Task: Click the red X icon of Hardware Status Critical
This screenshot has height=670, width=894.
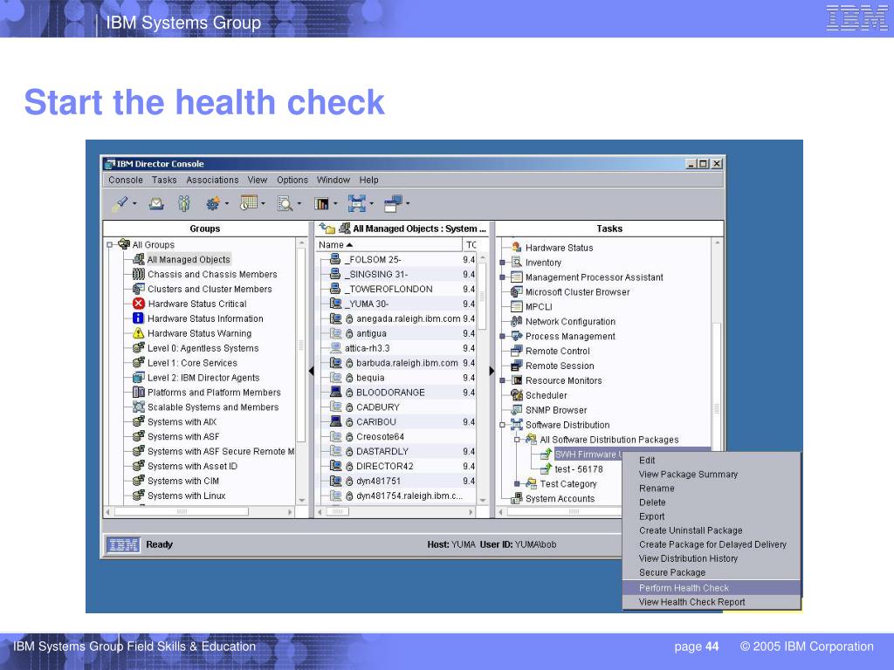Action: [139, 304]
